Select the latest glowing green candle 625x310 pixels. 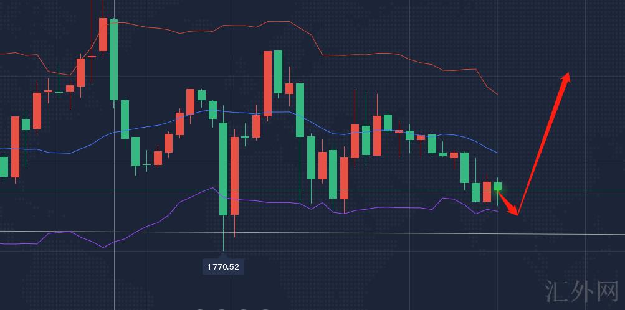497,186
